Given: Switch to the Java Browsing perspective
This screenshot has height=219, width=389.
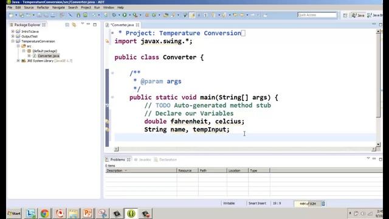Looking at the screenshot, I should (374, 15).
